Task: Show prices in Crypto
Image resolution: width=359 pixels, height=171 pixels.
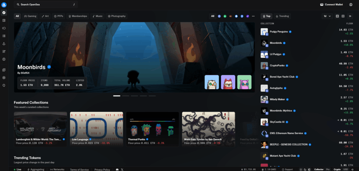Action: (337, 169)
